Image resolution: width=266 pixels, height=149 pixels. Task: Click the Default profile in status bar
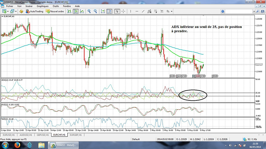tap(136, 139)
